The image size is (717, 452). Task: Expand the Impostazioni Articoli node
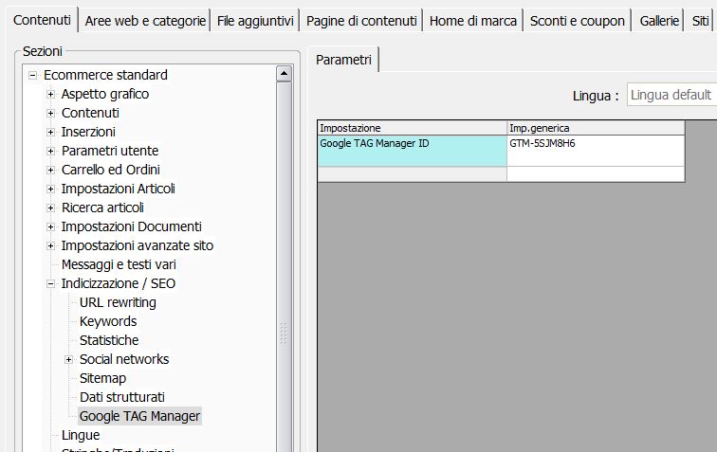tap(51, 190)
